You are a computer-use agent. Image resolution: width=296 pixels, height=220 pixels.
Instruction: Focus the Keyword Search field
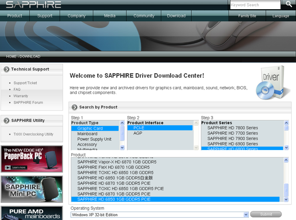click(255, 5)
